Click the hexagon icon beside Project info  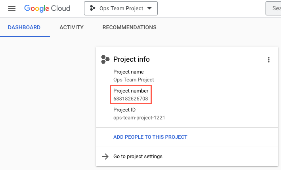[x=105, y=59]
